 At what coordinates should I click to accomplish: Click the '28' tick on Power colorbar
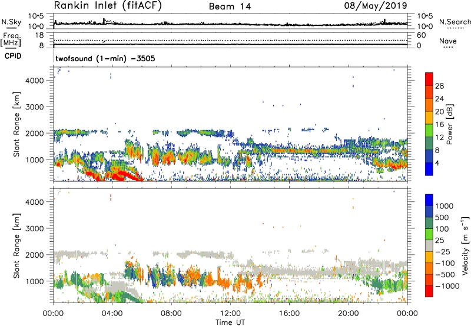[x=439, y=86]
